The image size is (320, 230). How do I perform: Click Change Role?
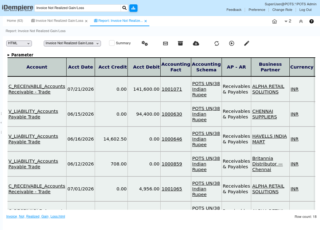tap(282, 10)
